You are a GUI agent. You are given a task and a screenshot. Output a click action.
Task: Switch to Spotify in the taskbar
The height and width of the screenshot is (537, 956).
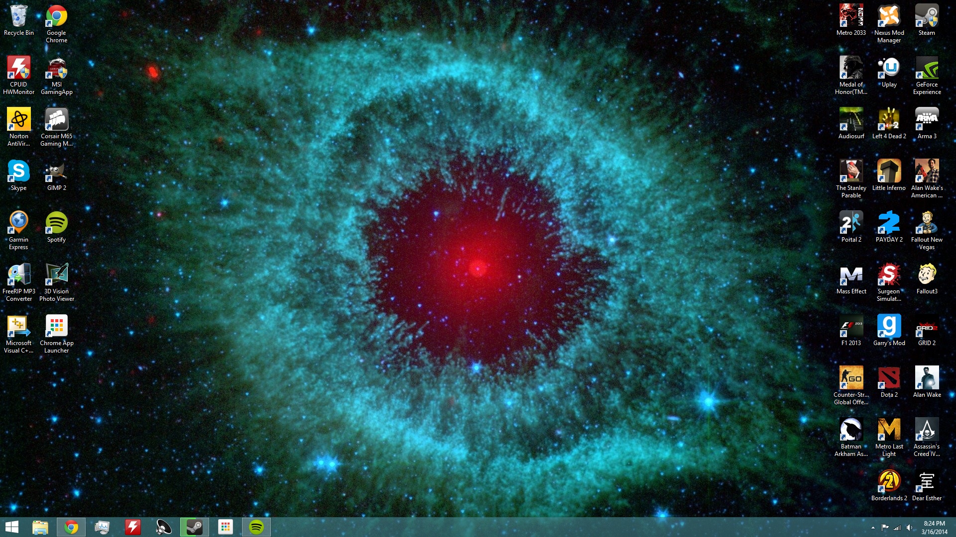coord(256,527)
